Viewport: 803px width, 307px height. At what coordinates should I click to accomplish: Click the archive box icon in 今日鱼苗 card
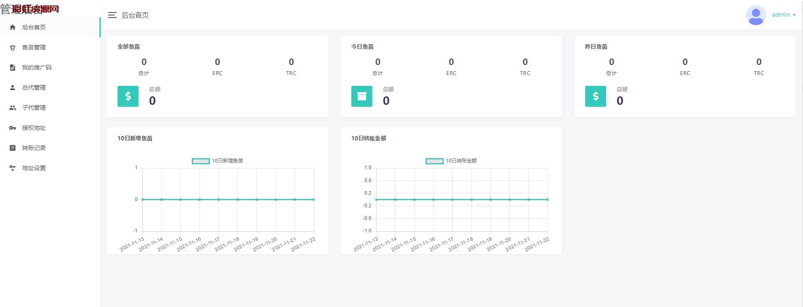[362, 96]
